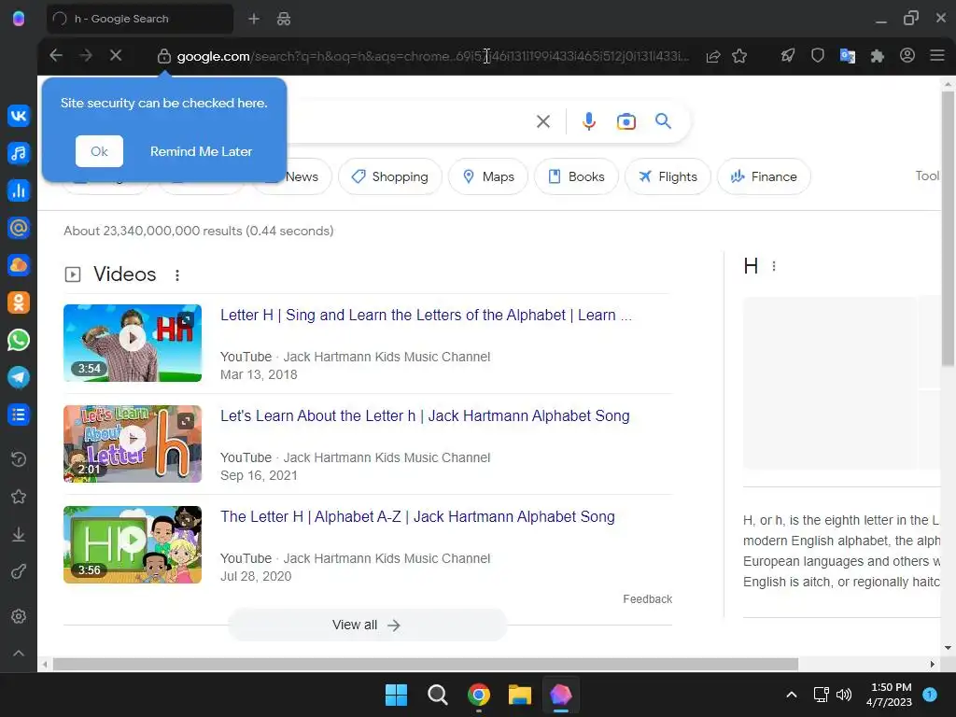Image resolution: width=956 pixels, height=717 pixels.
Task: Switch to the Flights filter
Action: (668, 176)
